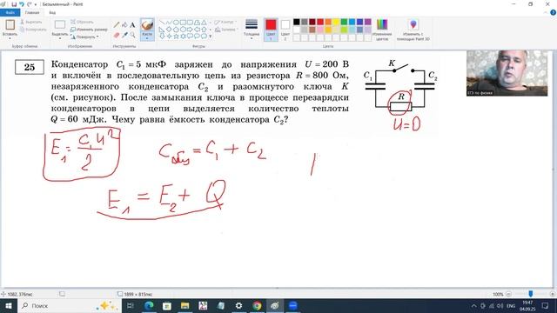
Task: Open the Paste dropdown arrow
Action: tap(10, 38)
